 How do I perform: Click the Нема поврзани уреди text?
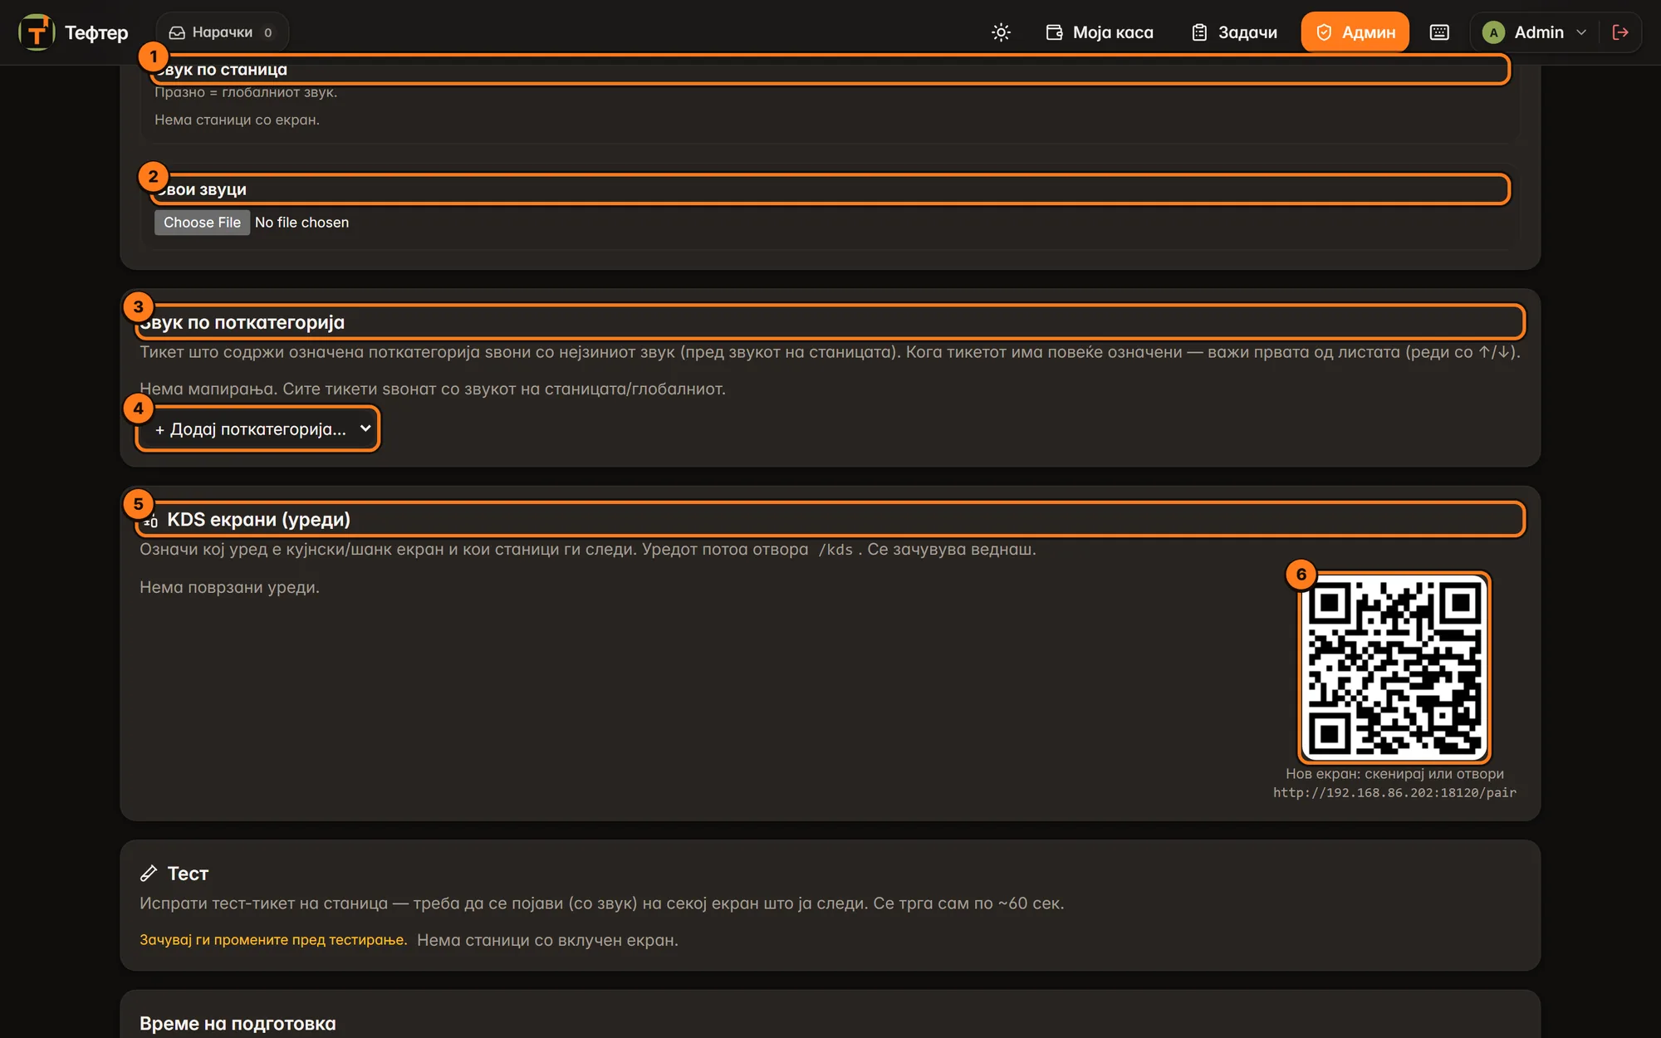click(x=229, y=587)
